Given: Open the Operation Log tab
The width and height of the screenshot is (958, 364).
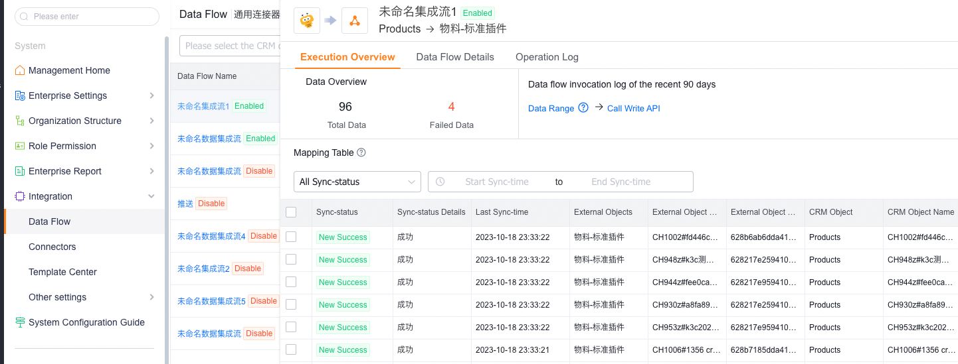Looking at the screenshot, I should click(x=547, y=57).
